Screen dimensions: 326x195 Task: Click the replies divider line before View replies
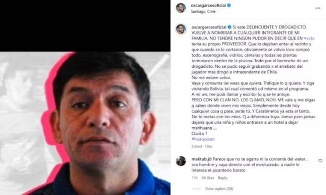click(196, 189)
